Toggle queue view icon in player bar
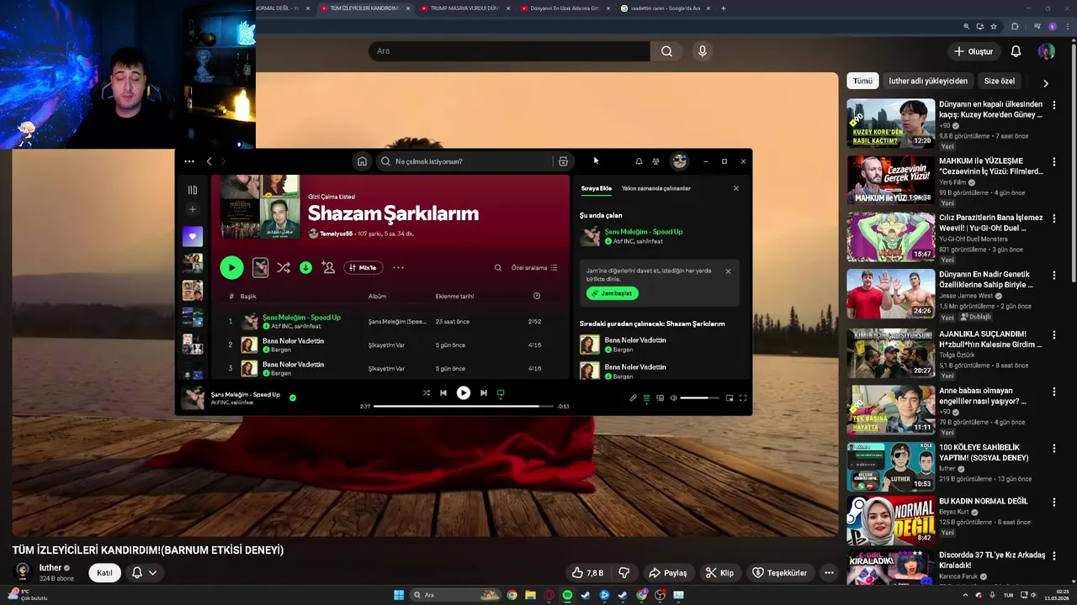This screenshot has width=1077, height=605. pyautogui.click(x=646, y=398)
